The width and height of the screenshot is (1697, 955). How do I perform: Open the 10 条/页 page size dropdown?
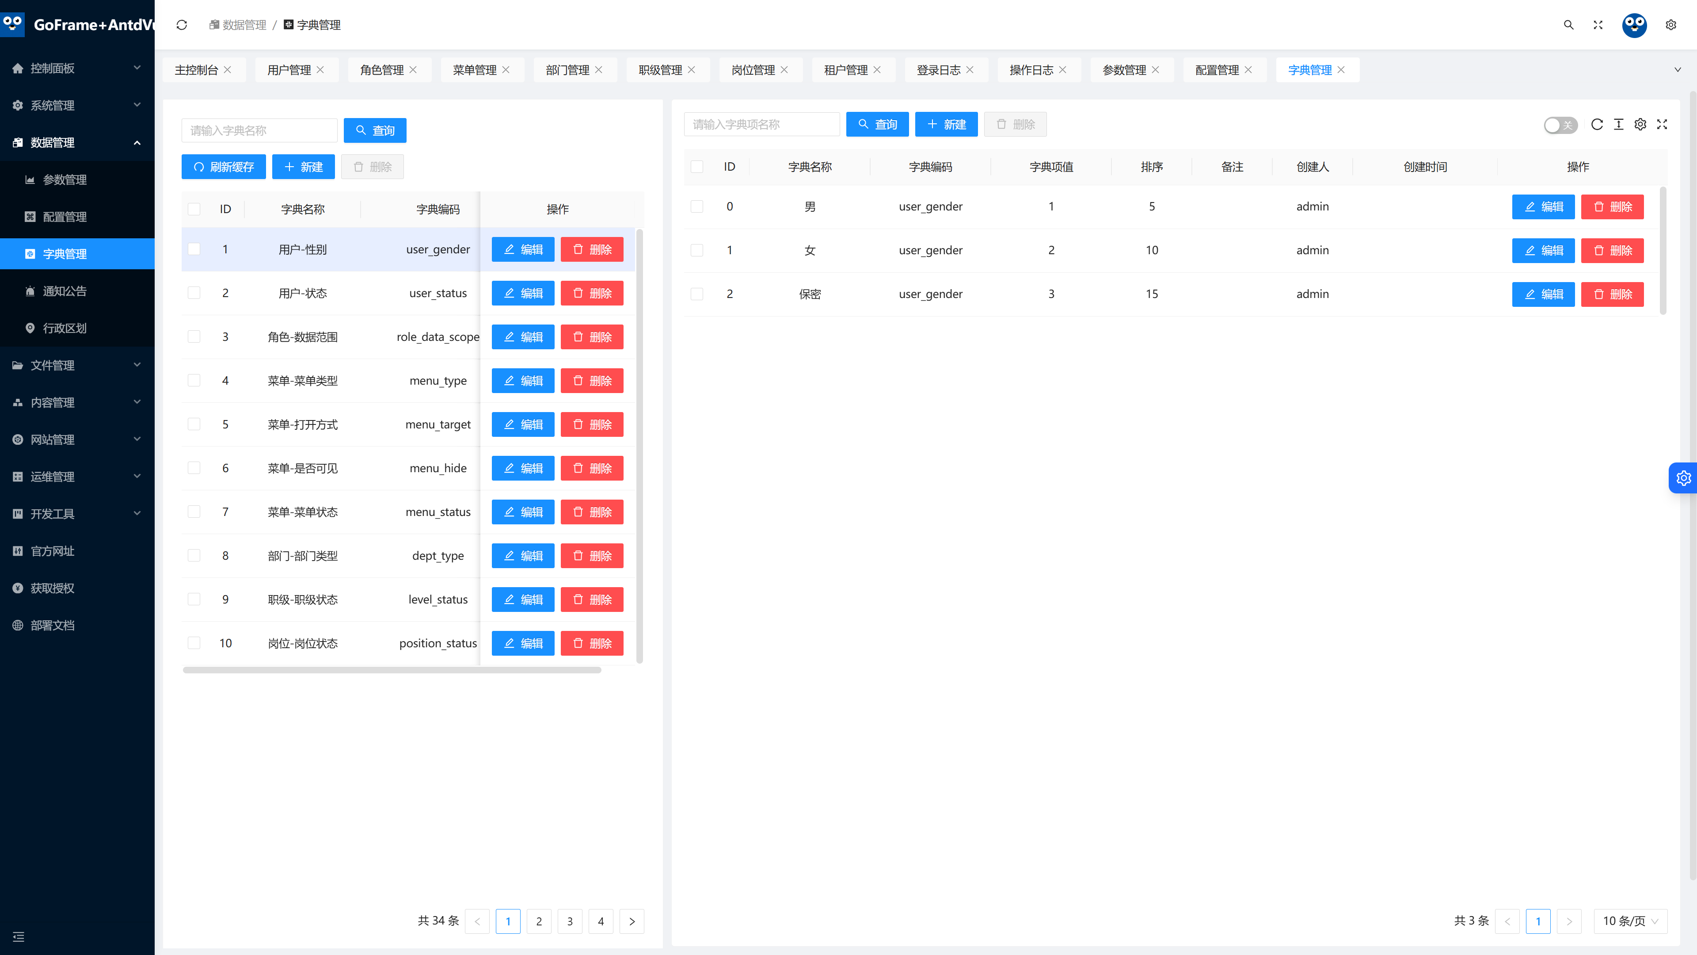point(1630,921)
